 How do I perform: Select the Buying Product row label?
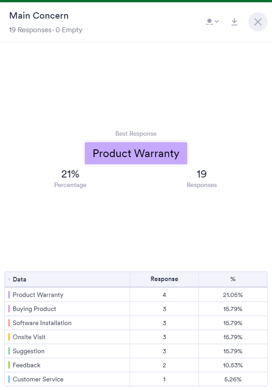(34, 309)
